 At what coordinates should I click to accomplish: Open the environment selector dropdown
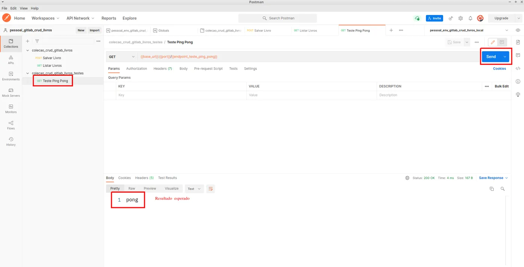tap(469, 30)
